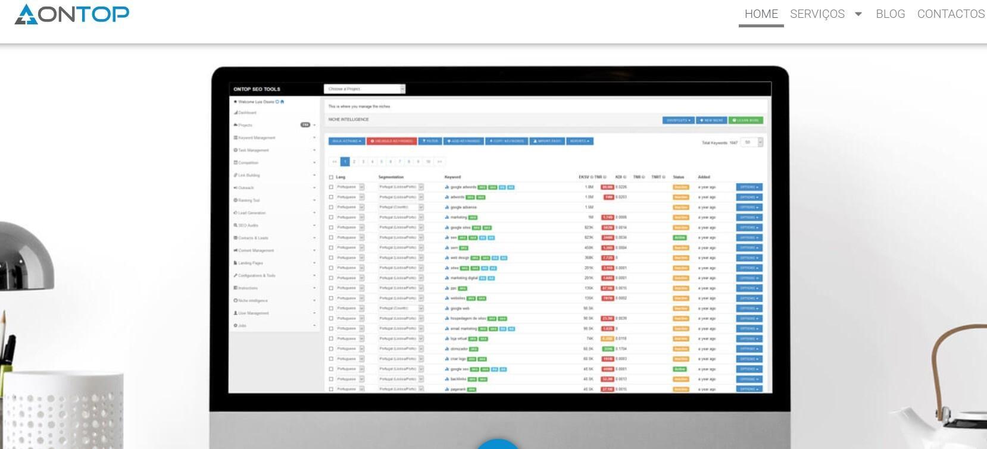
Task: Click the chart icon beside 'google adsense' keyword
Action: click(447, 208)
